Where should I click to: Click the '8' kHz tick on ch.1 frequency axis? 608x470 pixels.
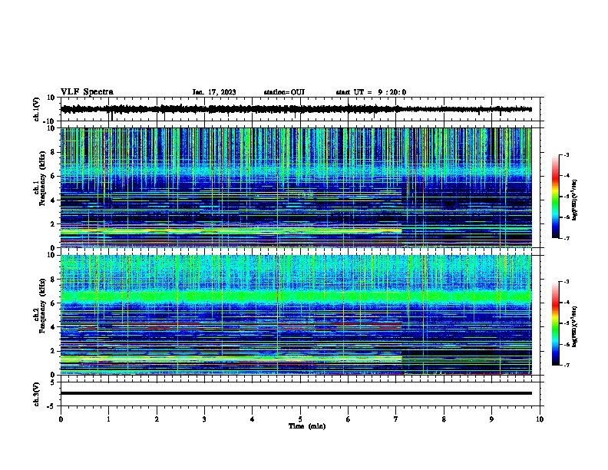pos(54,152)
